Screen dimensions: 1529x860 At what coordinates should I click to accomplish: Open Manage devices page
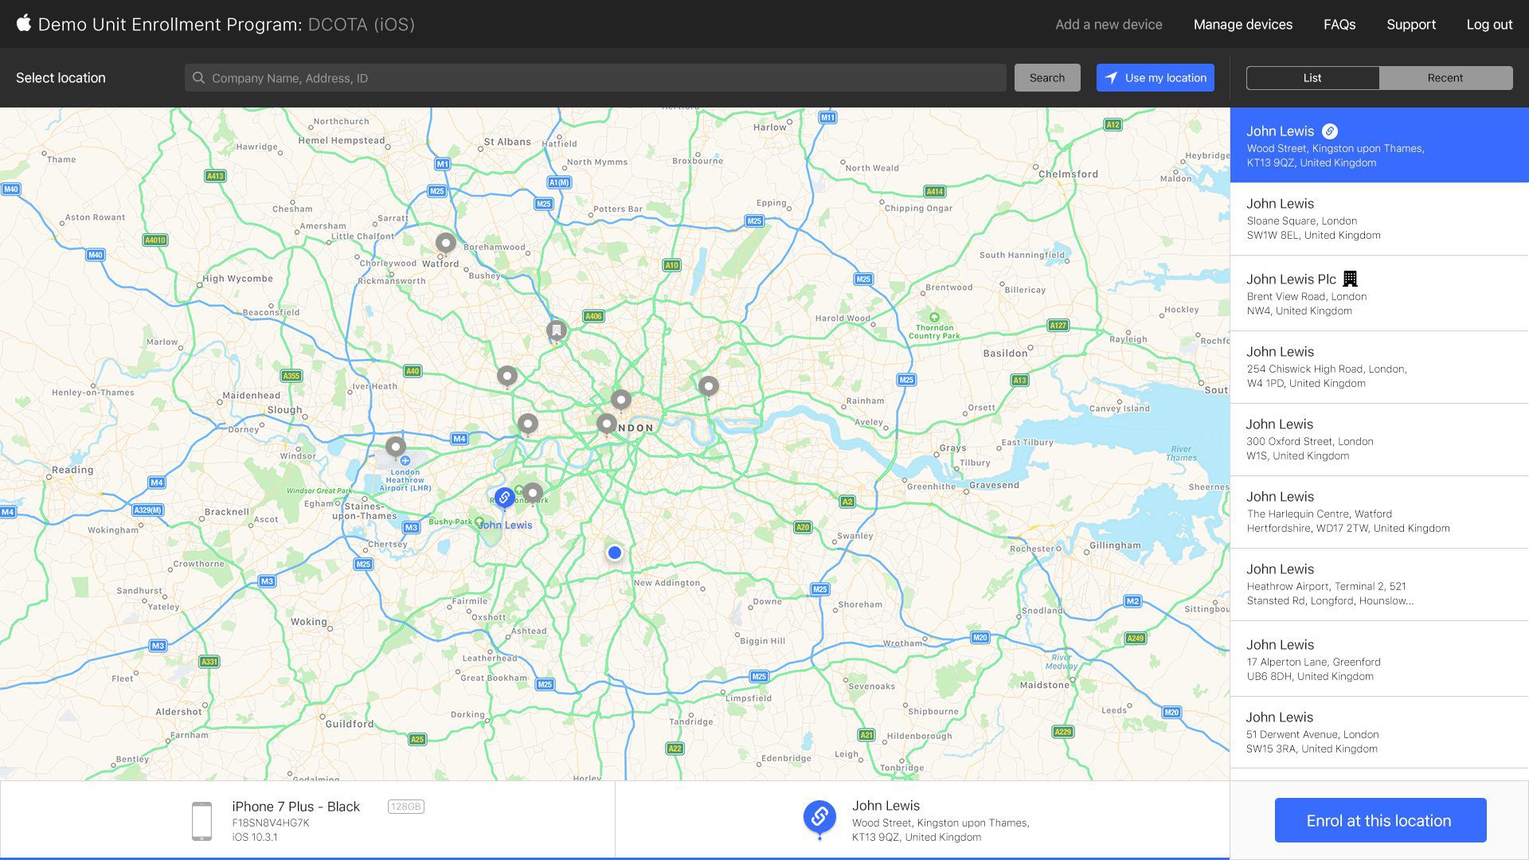(1242, 25)
